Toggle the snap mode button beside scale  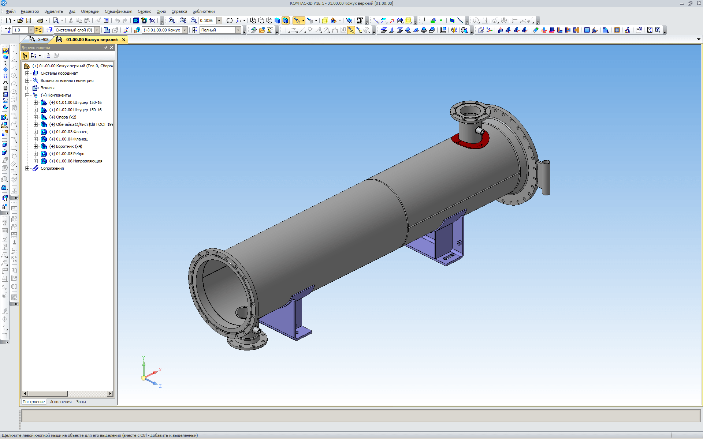[38, 30]
